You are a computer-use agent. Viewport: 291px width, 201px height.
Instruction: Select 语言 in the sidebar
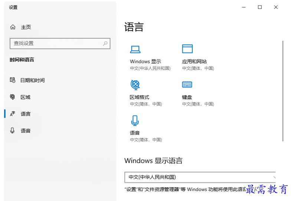coord(26,114)
